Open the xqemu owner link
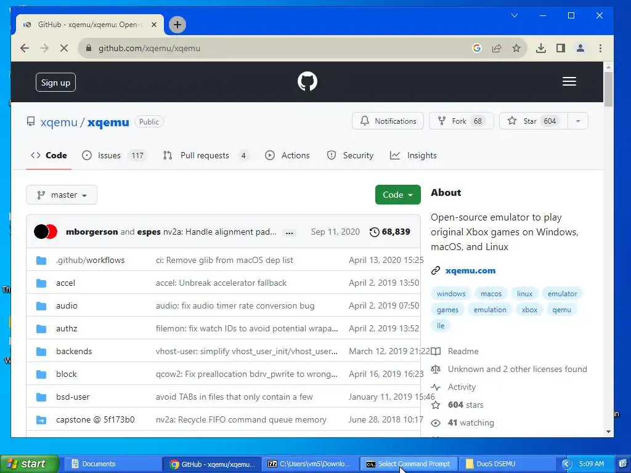 coord(59,122)
